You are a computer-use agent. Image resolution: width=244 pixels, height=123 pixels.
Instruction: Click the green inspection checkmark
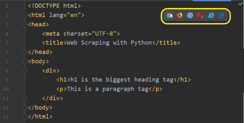point(240,4)
